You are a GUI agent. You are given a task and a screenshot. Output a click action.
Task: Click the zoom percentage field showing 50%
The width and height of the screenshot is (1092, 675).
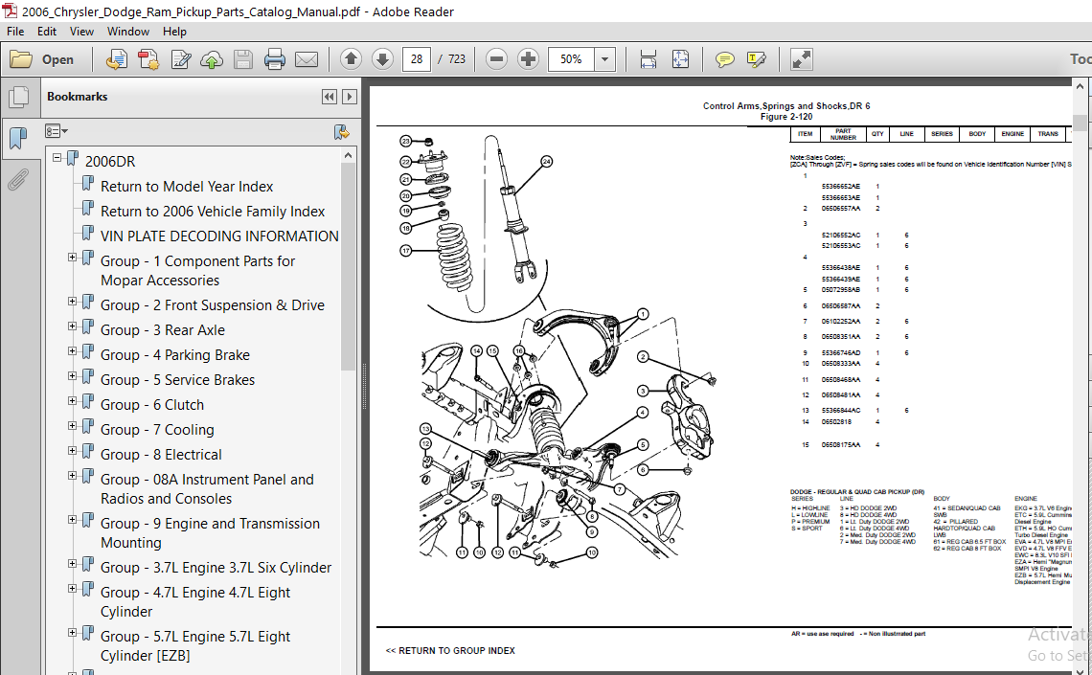click(x=571, y=59)
